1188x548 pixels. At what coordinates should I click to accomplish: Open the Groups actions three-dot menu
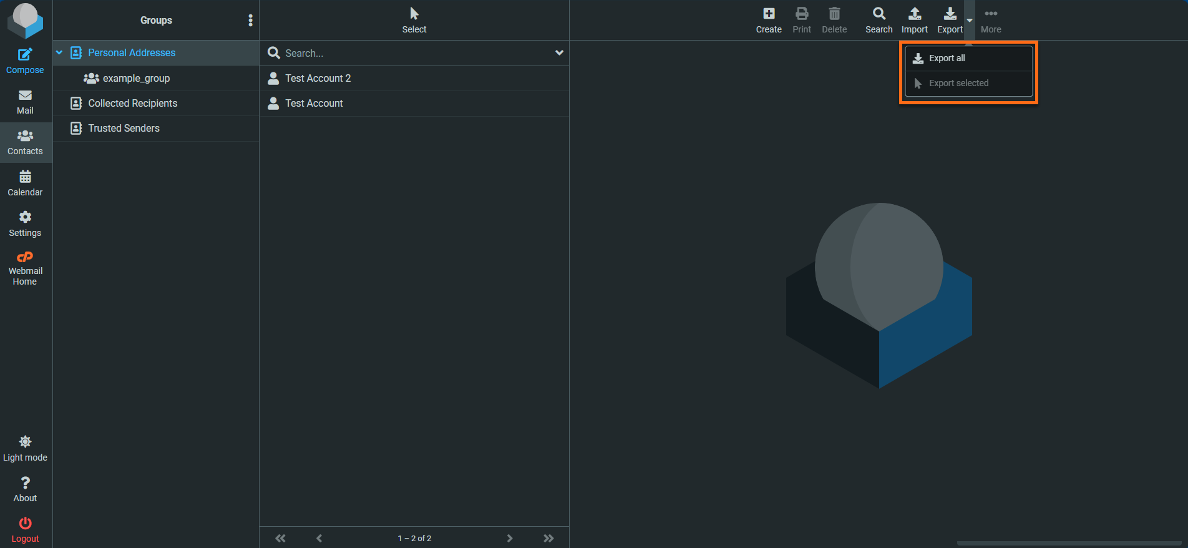250,20
